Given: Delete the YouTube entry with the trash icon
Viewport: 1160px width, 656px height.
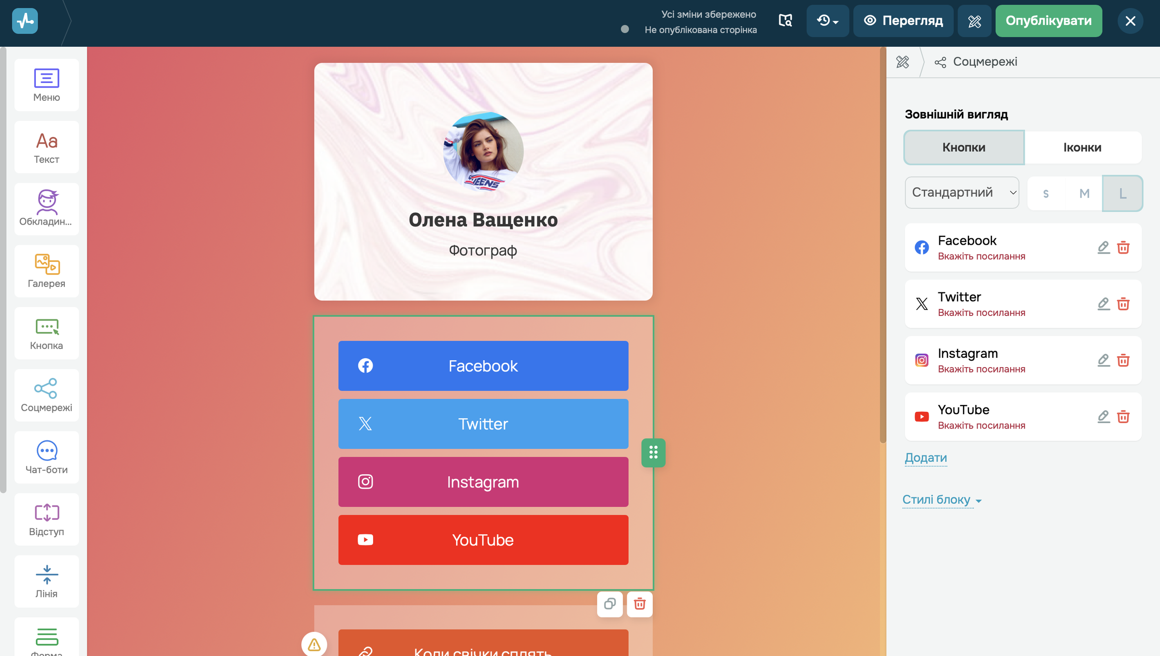Looking at the screenshot, I should click(x=1123, y=417).
